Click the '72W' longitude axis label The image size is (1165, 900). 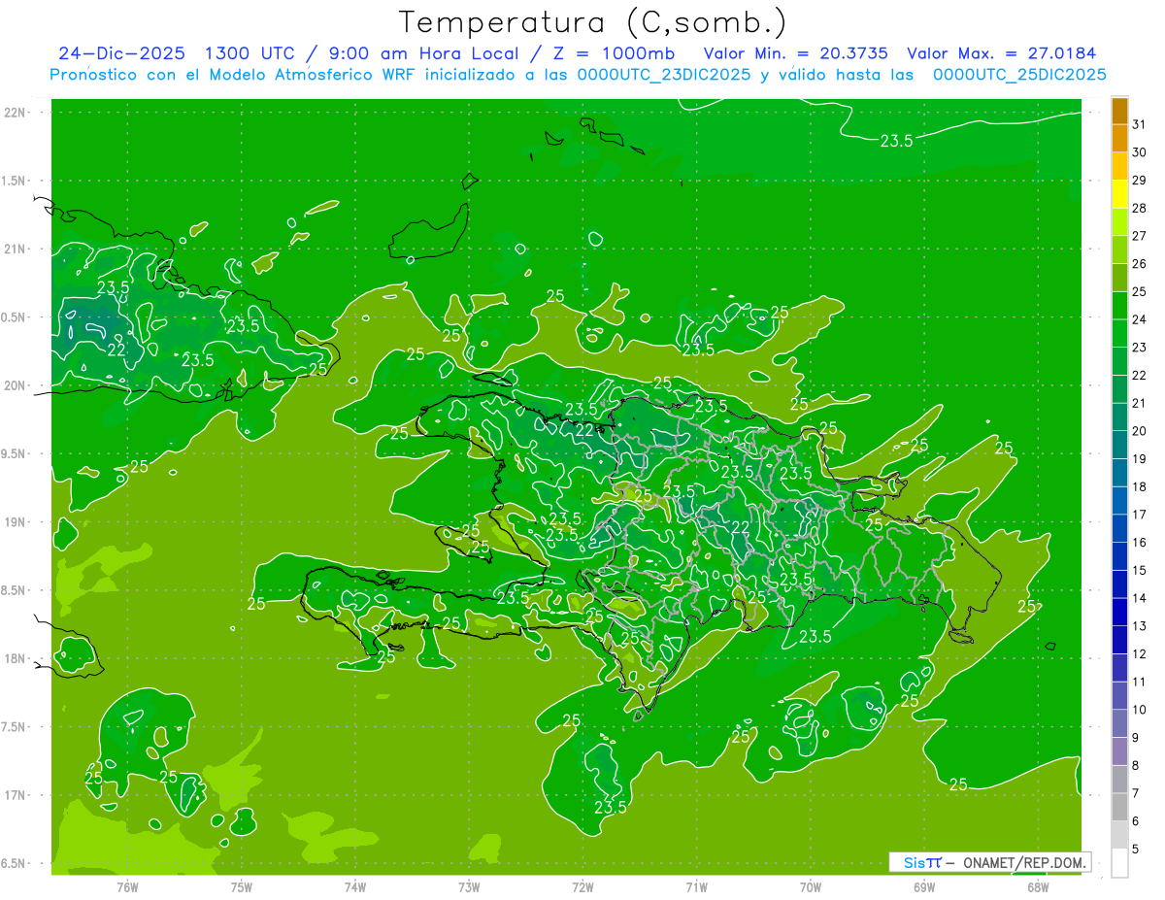tap(582, 886)
